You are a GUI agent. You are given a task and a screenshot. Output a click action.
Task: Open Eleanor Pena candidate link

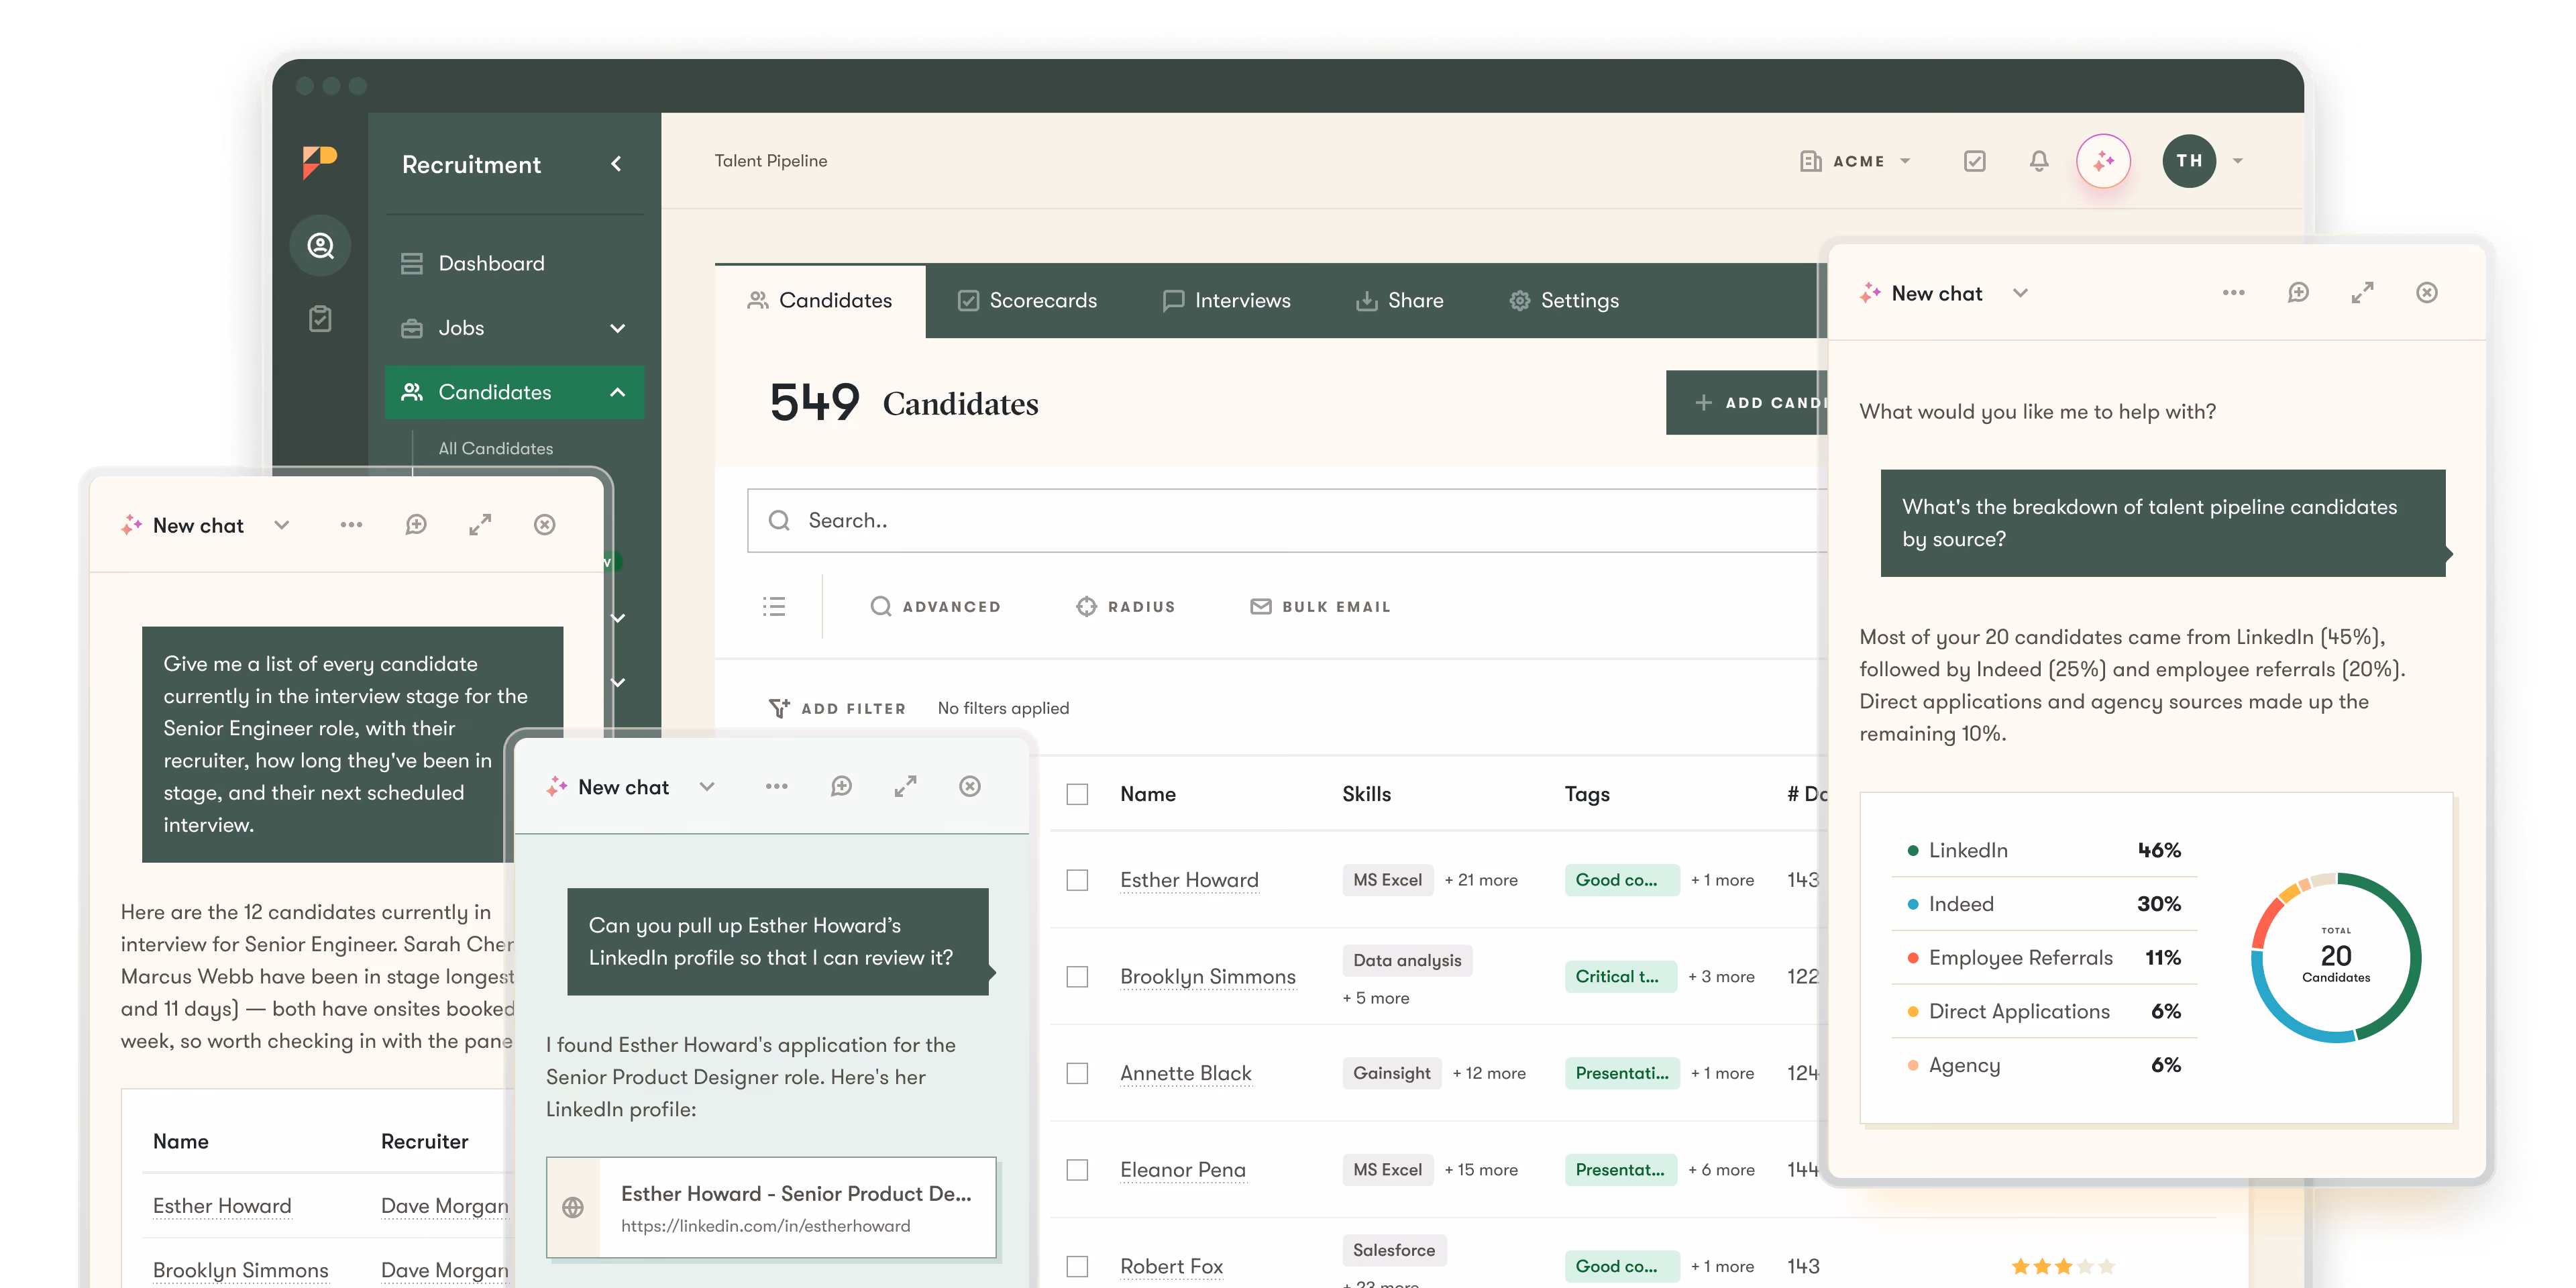pos(1182,1170)
